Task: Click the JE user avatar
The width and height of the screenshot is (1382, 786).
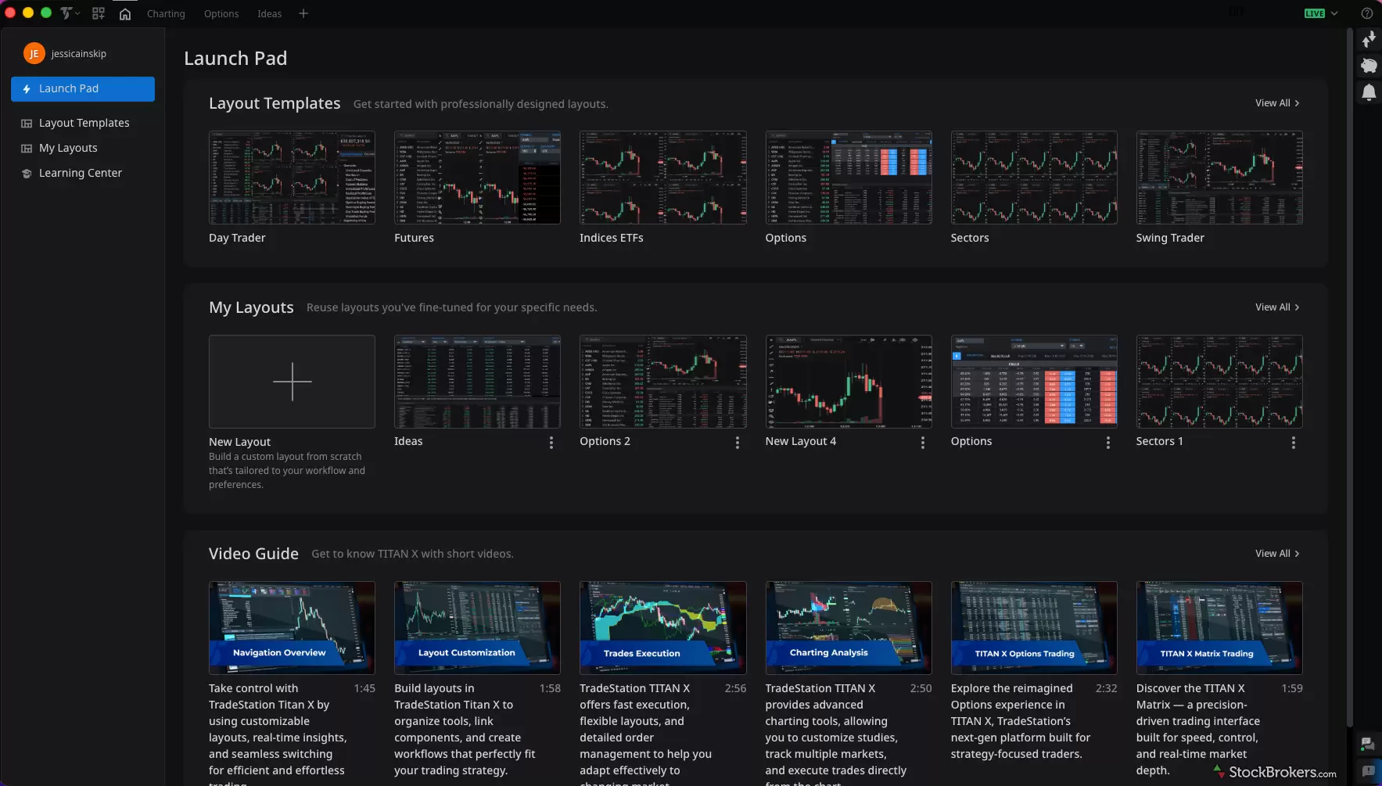Action: click(x=34, y=53)
